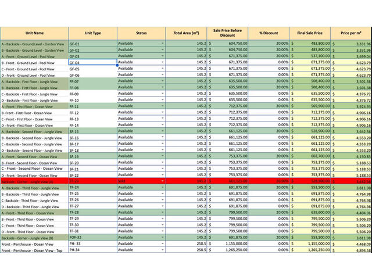Select the Unit Name column header
The image size is (372, 279).
(x=34, y=33)
